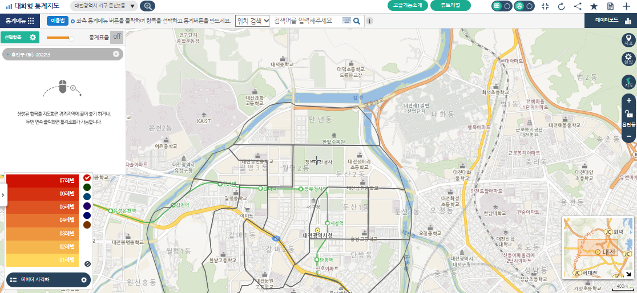Select the dark green legend color swatch

[87, 187]
